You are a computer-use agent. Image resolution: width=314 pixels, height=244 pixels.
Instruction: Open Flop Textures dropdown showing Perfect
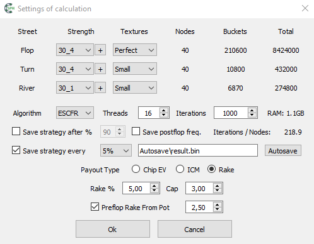tap(135, 50)
